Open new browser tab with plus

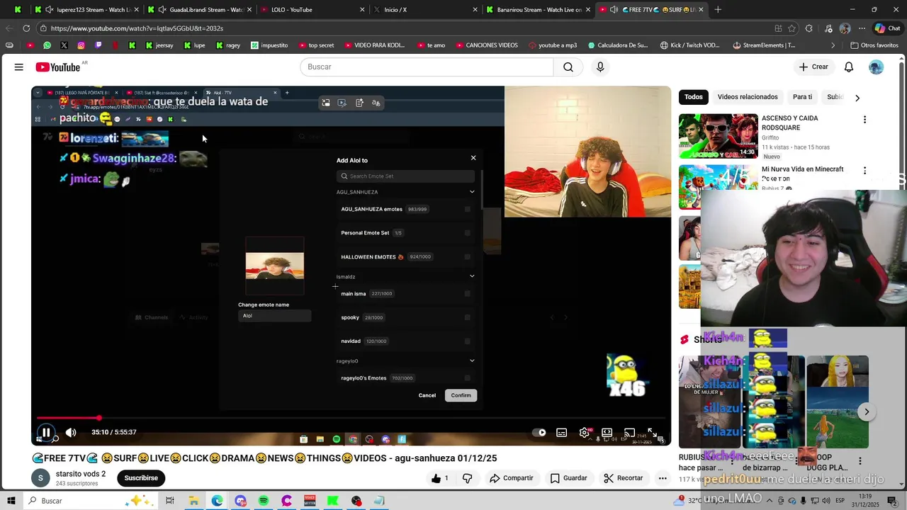718,10
